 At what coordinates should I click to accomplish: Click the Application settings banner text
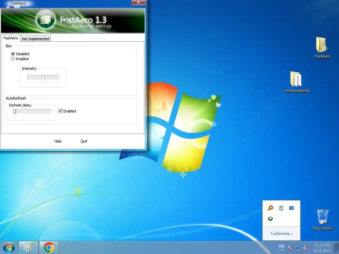pyautogui.click(x=91, y=26)
